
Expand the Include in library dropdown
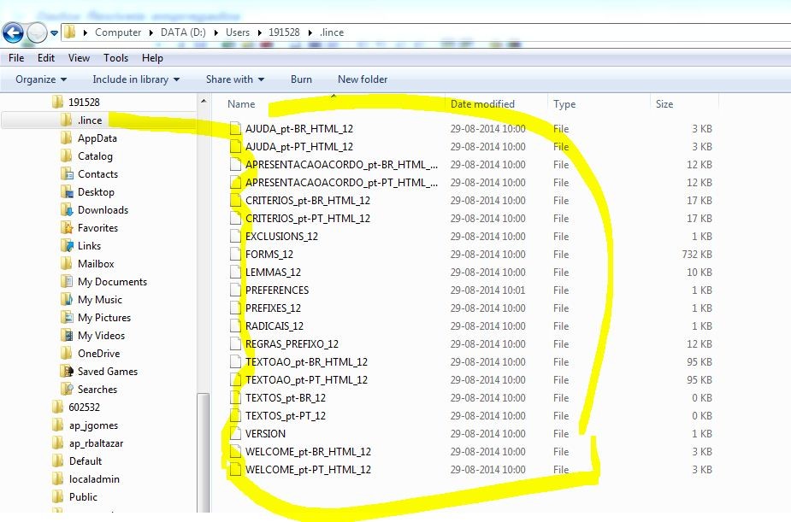(x=136, y=79)
